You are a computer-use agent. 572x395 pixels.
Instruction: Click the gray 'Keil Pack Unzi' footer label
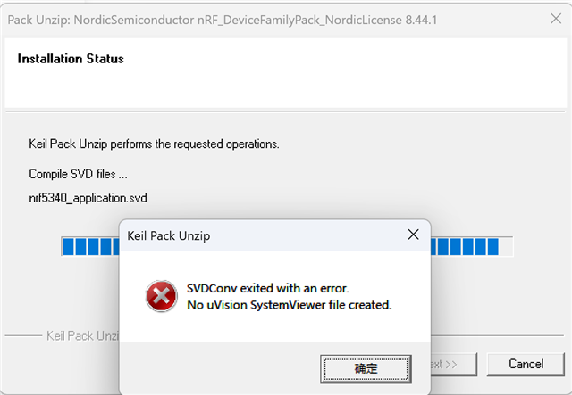click(x=82, y=335)
